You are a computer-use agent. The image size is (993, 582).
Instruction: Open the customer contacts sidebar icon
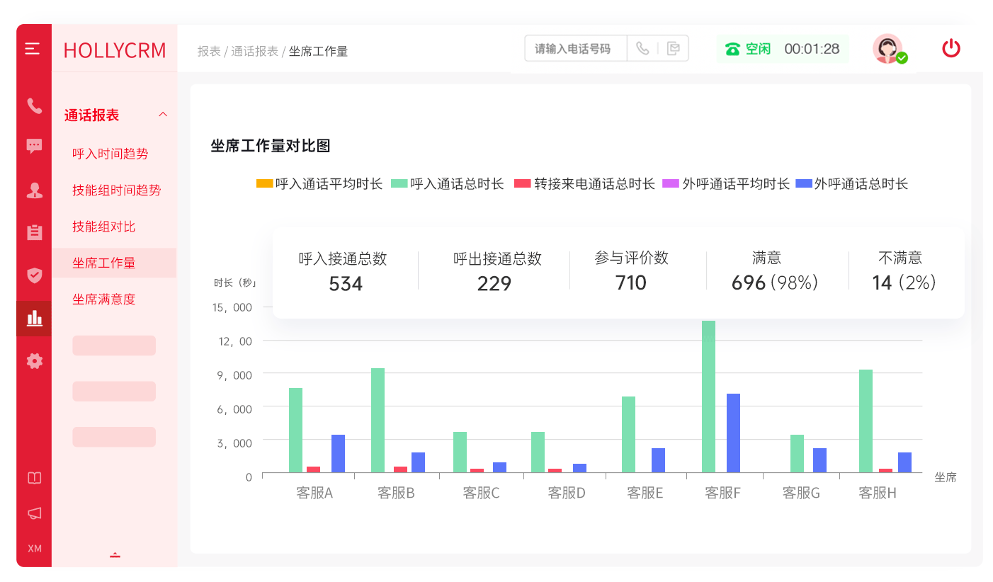point(34,190)
